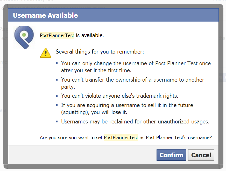Cancel the username change dialog
The image size is (226, 171).
click(201, 155)
